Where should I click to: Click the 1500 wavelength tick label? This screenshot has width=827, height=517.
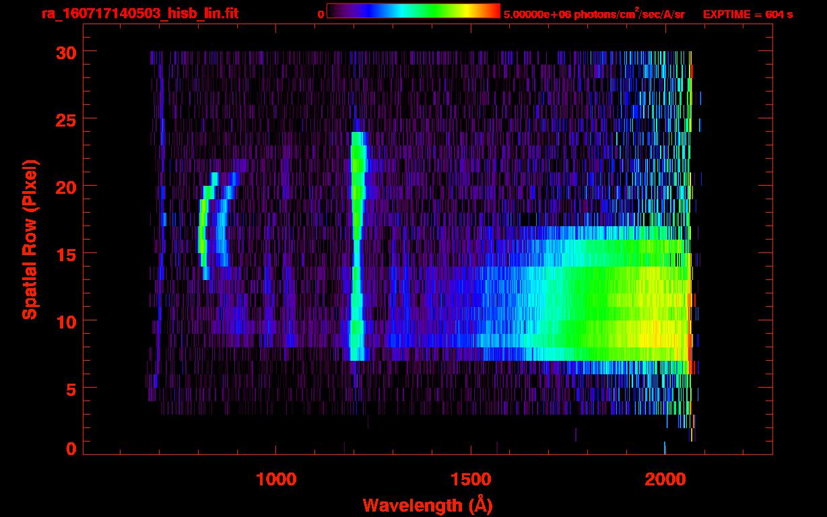click(x=471, y=479)
